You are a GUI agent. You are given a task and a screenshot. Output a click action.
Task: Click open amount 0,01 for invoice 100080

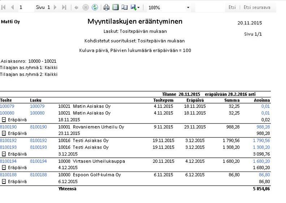pyautogui.click(x=265, y=113)
